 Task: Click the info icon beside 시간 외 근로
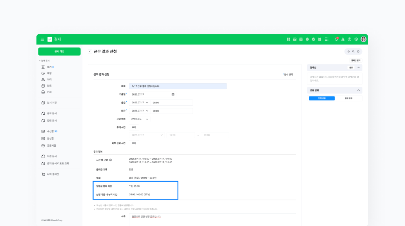pyautogui.click(x=110, y=160)
